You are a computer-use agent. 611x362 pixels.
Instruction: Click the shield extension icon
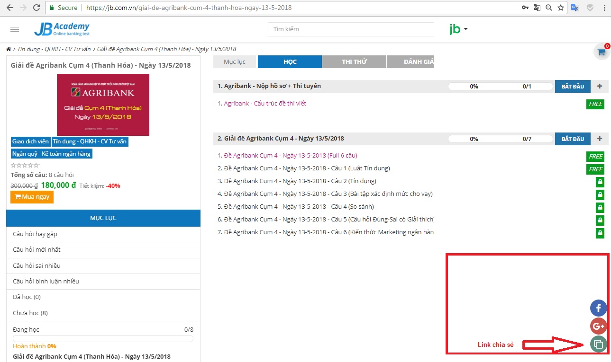click(x=590, y=8)
